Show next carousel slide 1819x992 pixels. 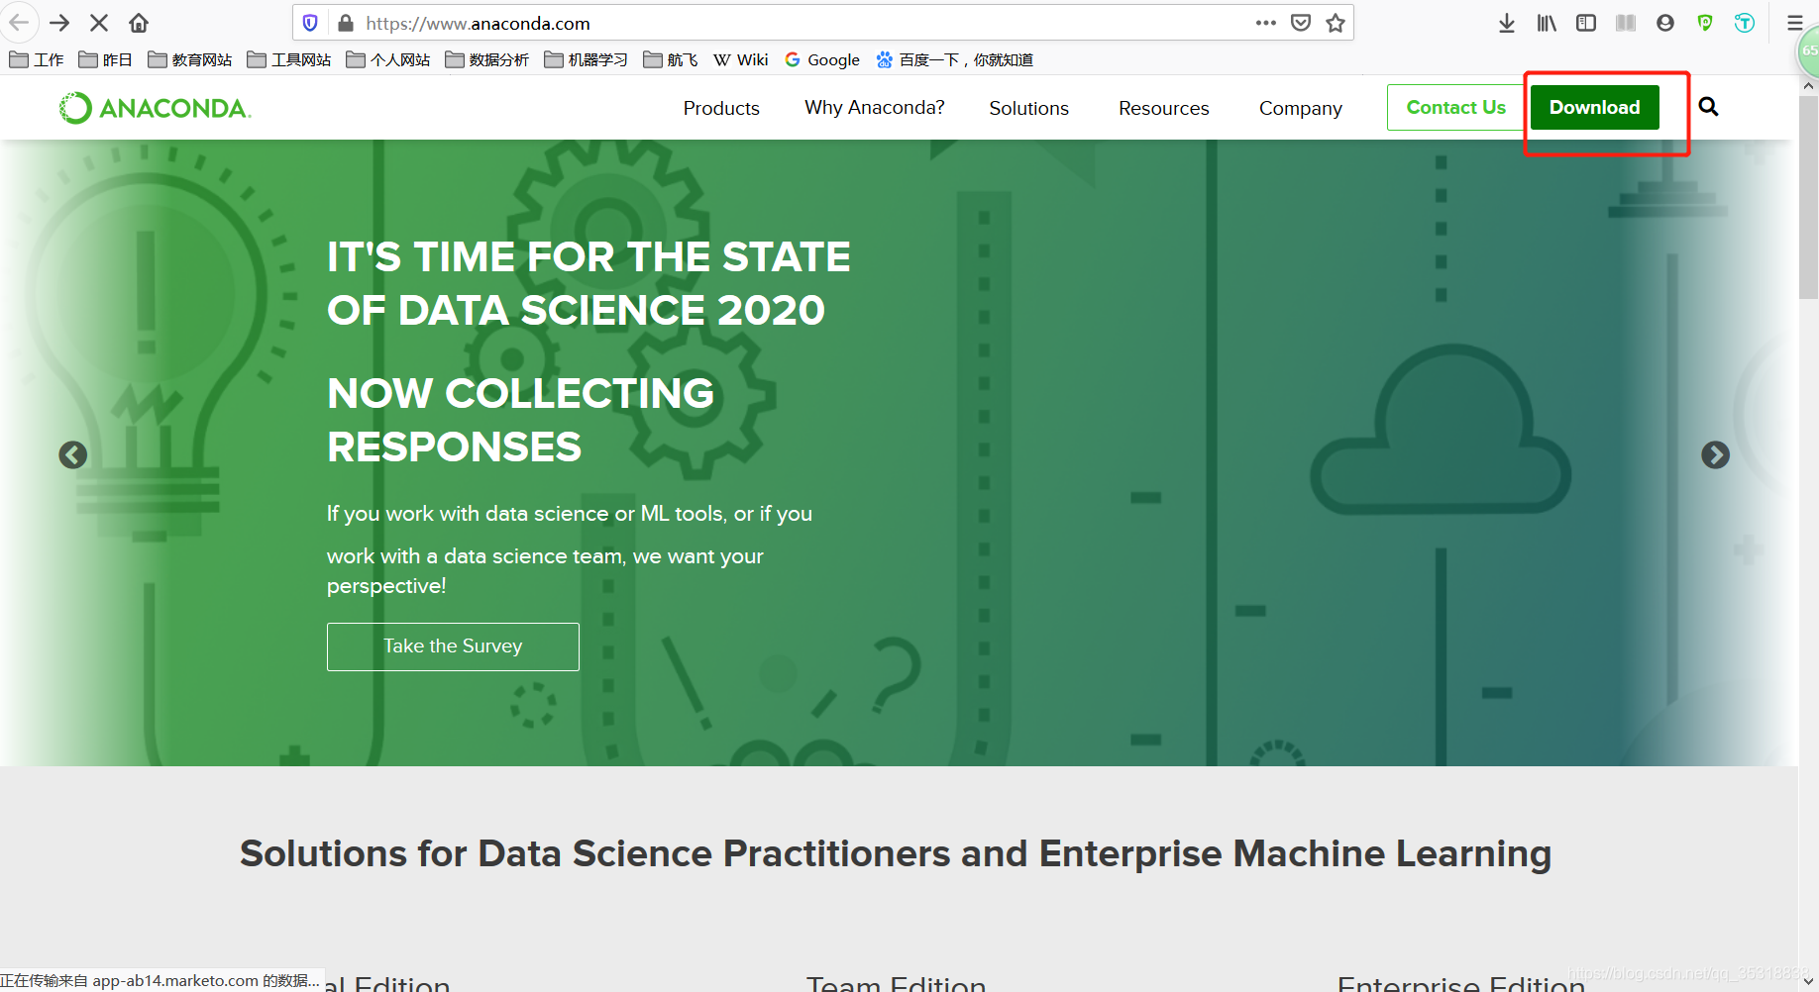(x=1715, y=454)
